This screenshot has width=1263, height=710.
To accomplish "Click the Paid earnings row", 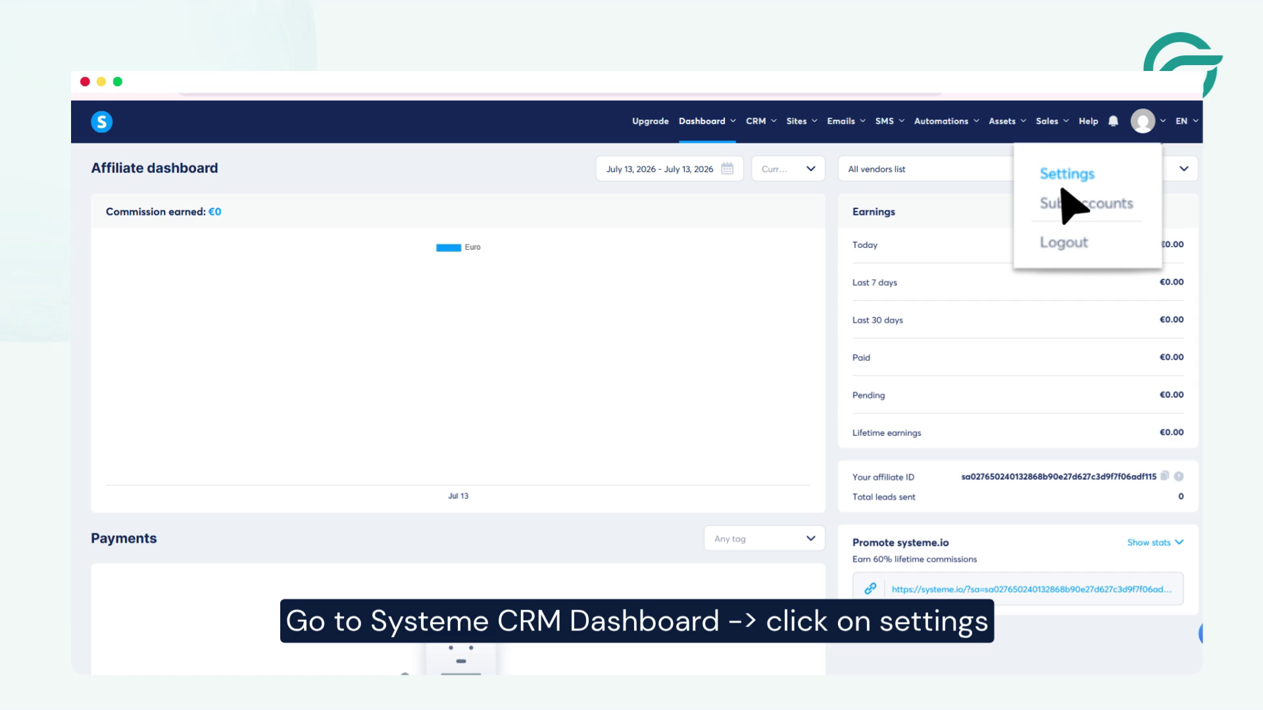I will [1018, 357].
